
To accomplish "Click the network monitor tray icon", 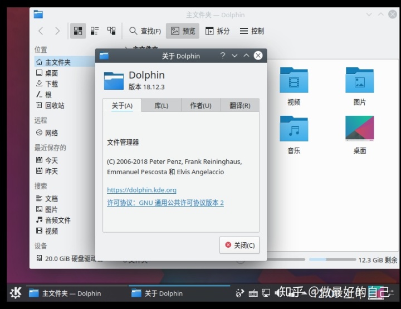I will [266, 293].
